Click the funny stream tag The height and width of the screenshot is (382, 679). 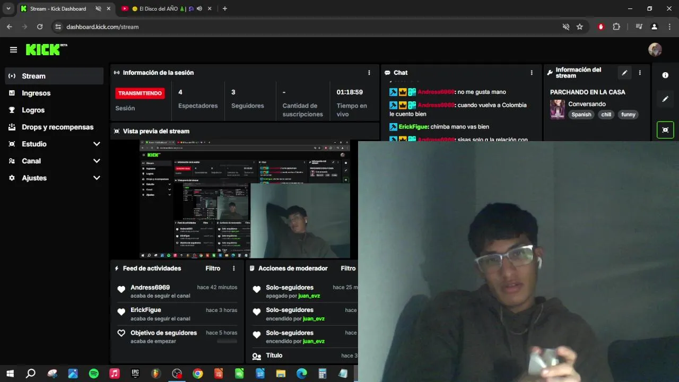coord(628,115)
